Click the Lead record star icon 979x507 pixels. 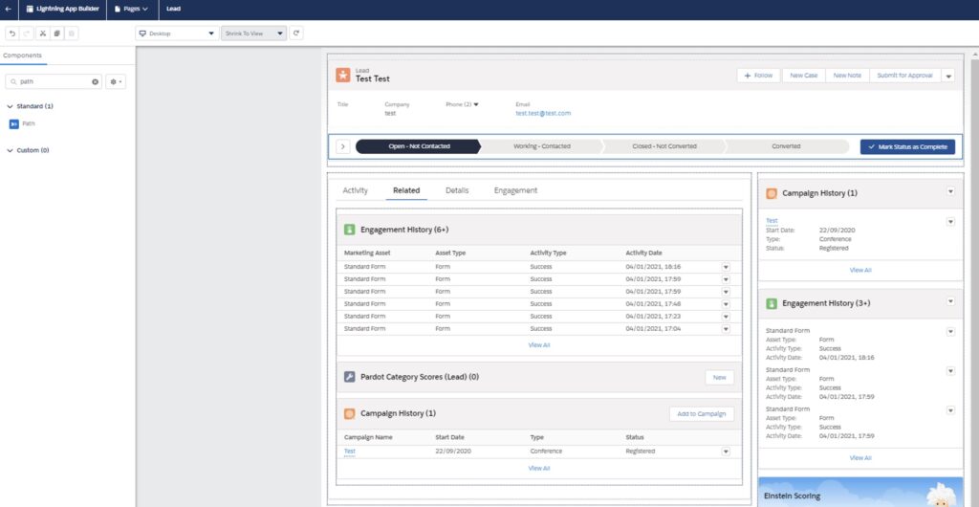pyautogui.click(x=343, y=75)
